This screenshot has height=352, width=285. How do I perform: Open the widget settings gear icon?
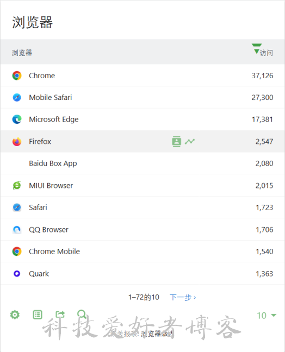[15, 315]
